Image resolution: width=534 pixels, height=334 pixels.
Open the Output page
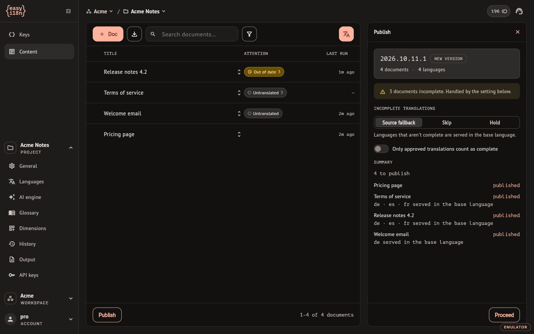[x=39, y=259]
